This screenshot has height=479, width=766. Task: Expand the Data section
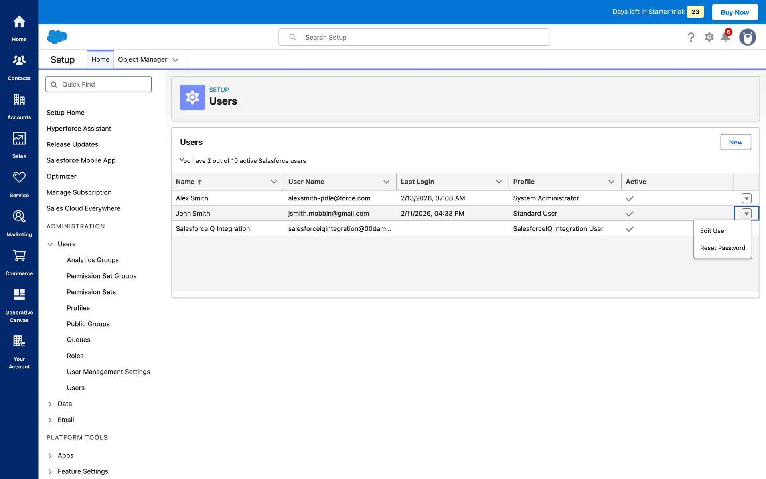point(50,404)
